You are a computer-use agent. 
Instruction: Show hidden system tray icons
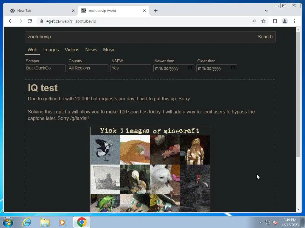260,222
